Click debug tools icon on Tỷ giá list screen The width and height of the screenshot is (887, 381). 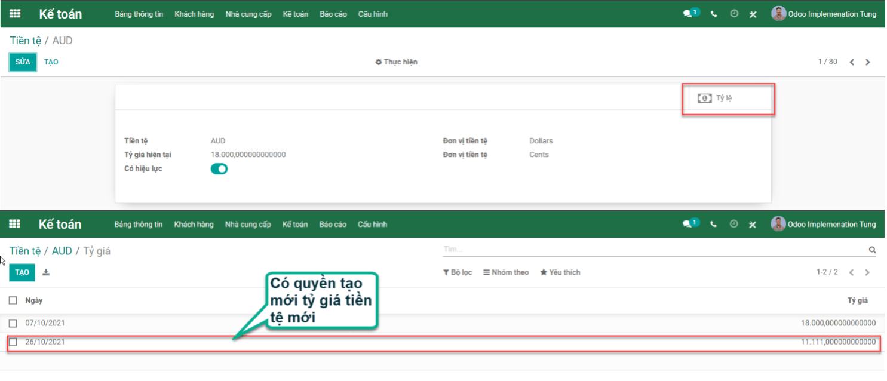pos(753,224)
